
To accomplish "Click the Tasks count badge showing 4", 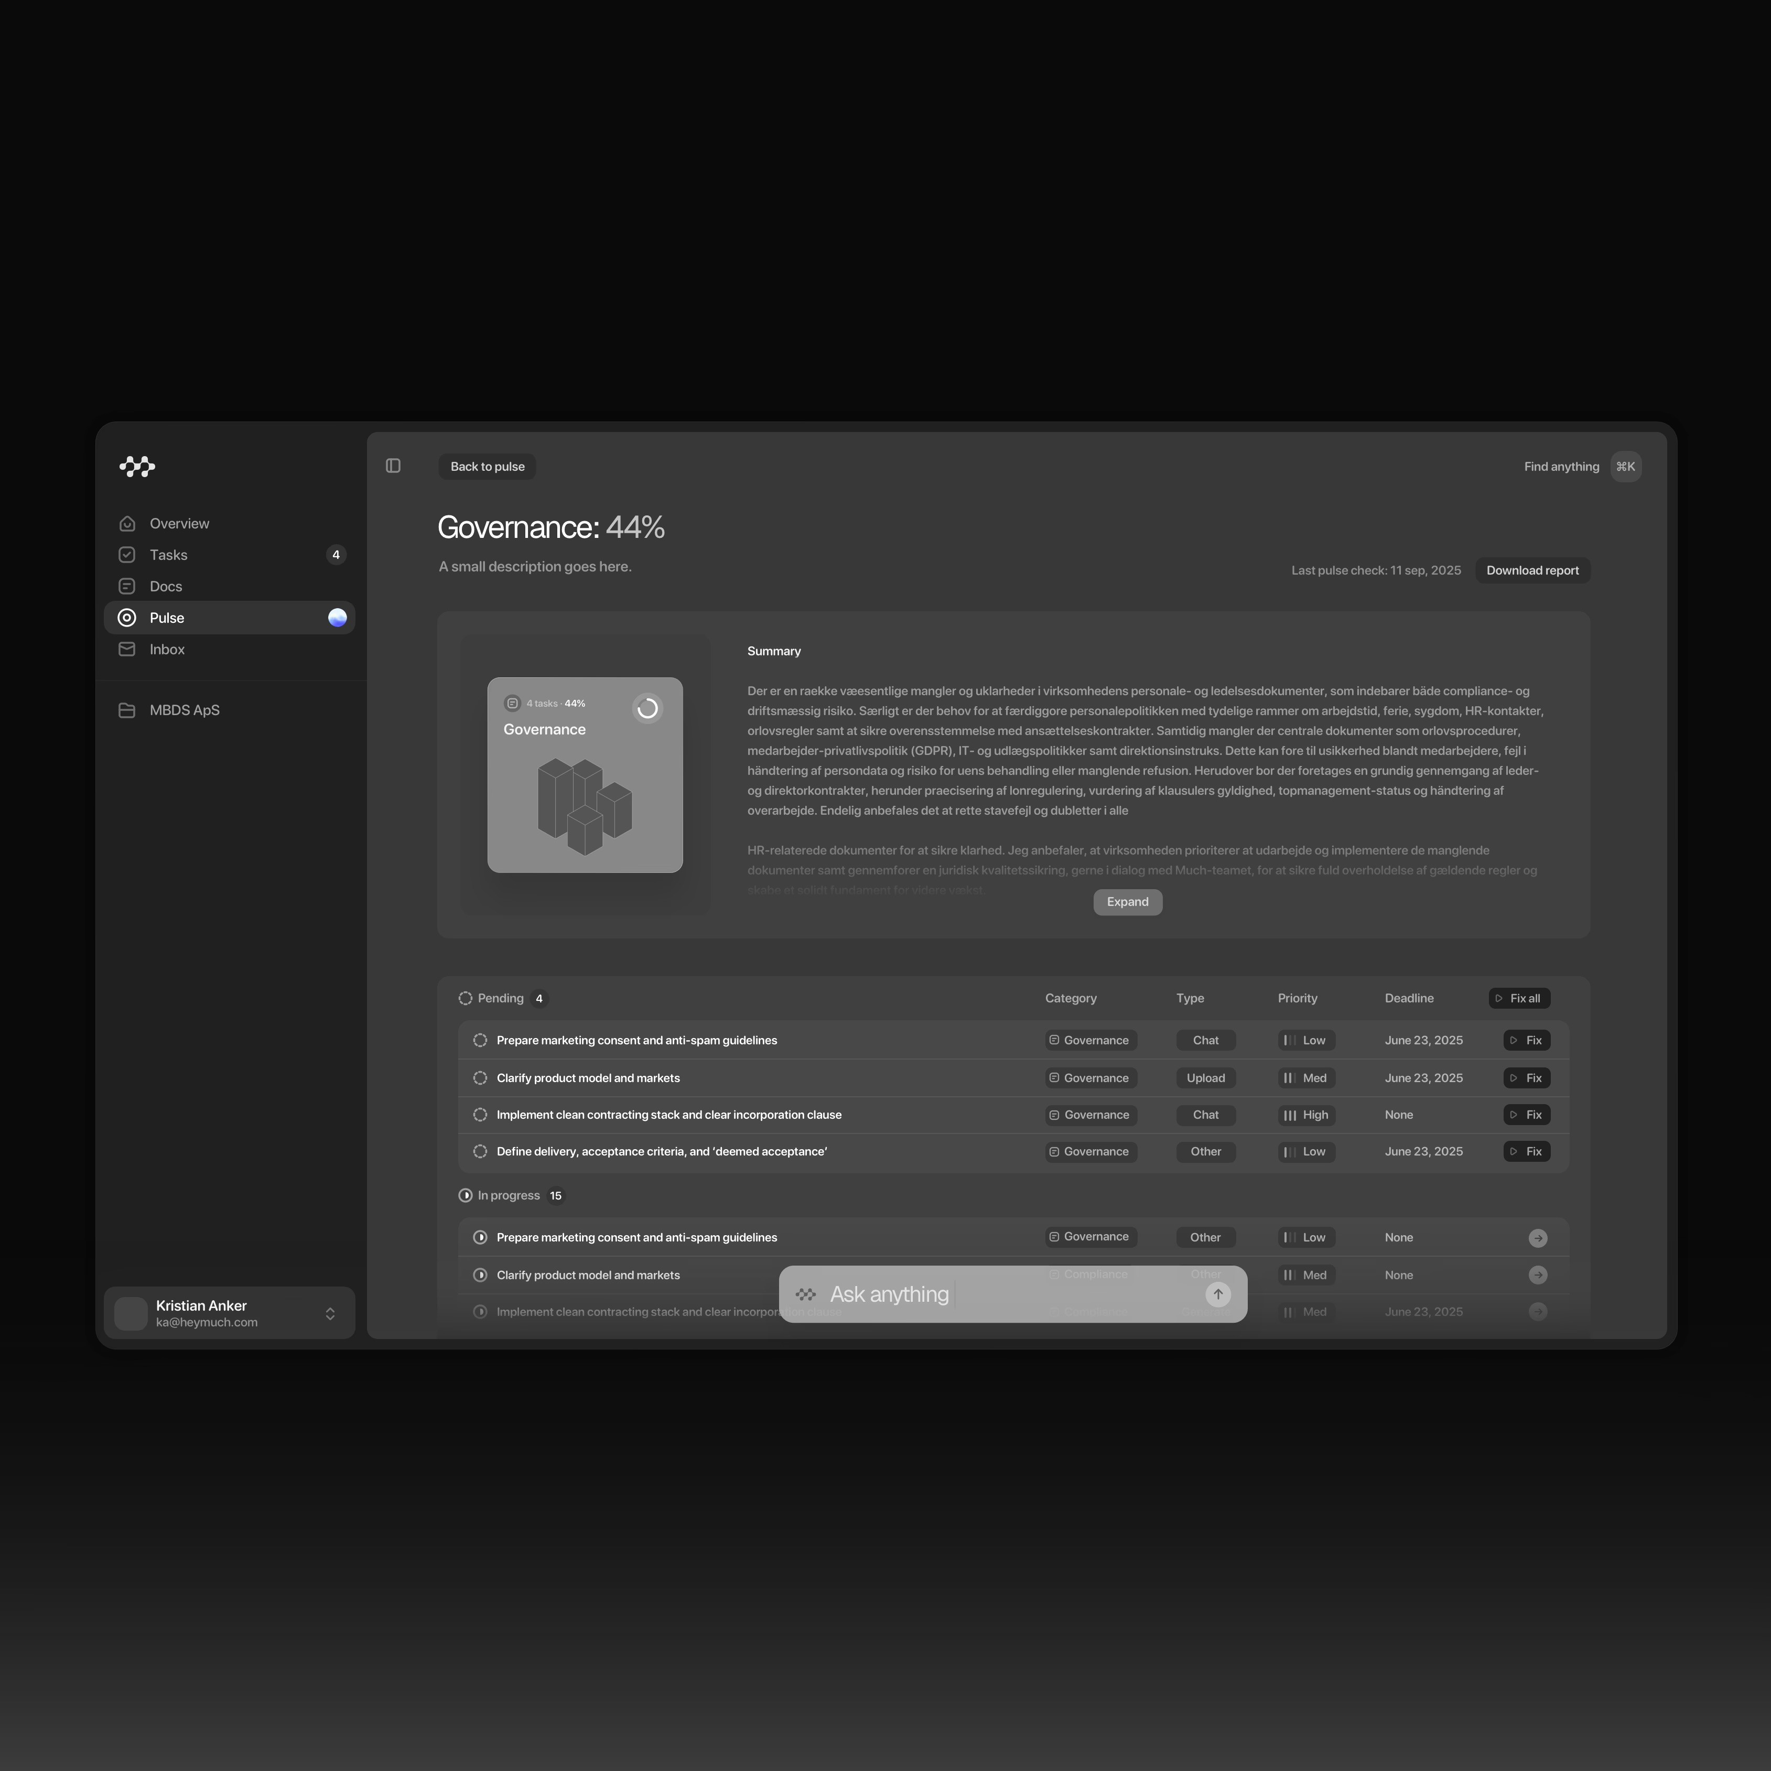I will [337, 555].
